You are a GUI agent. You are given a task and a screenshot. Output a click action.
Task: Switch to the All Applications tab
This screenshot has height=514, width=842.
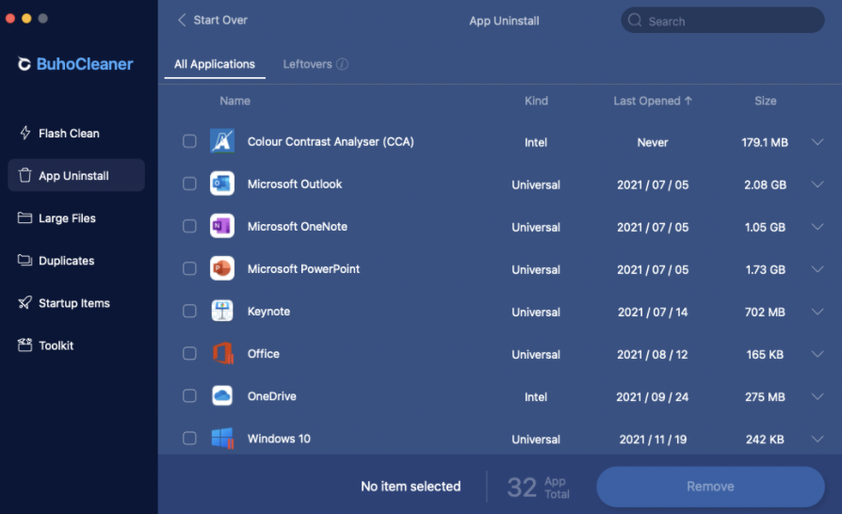pyautogui.click(x=214, y=64)
